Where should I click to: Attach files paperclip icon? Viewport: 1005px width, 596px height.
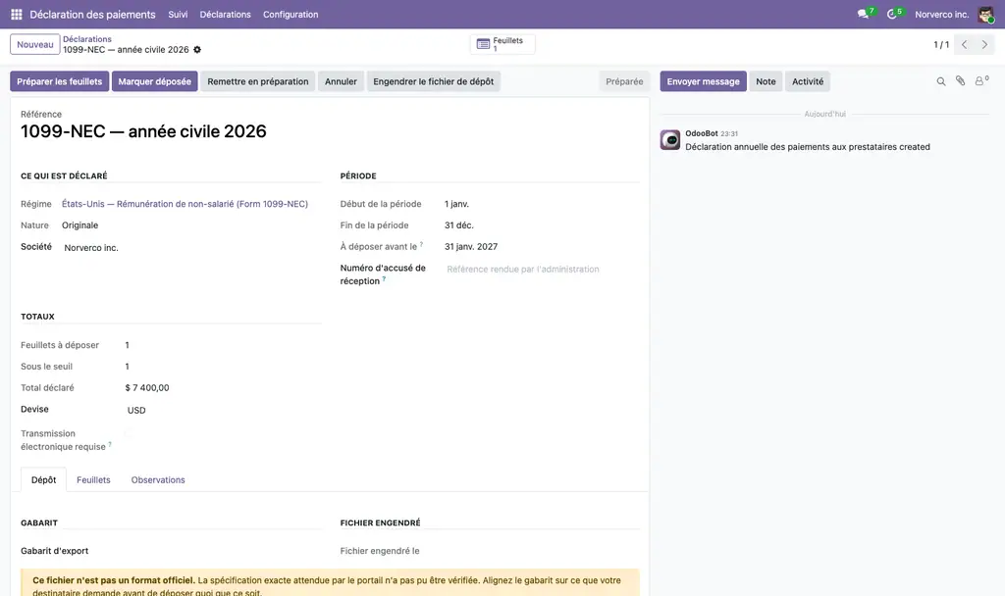point(960,80)
